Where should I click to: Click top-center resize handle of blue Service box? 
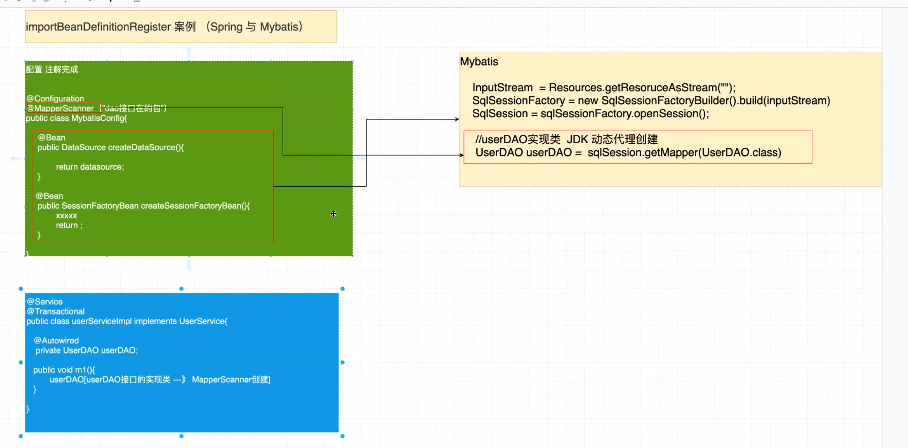[181, 289]
